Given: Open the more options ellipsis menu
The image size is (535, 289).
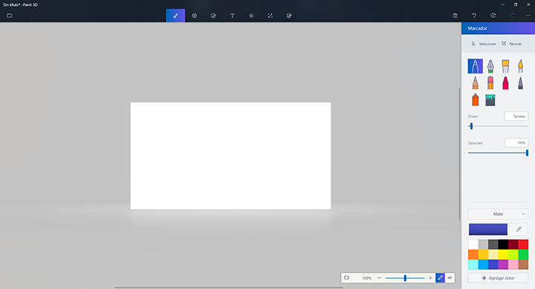Looking at the screenshot, I should [528, 16].
